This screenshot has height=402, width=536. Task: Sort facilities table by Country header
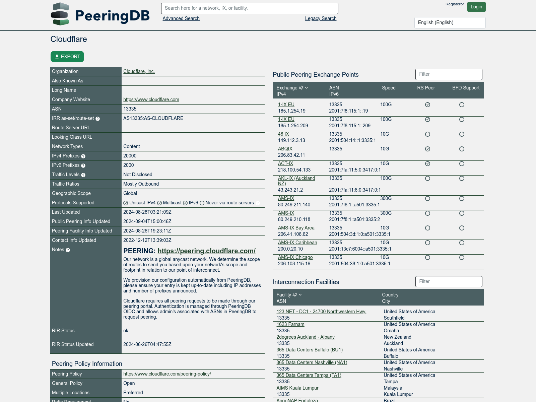tap(390, 295)
